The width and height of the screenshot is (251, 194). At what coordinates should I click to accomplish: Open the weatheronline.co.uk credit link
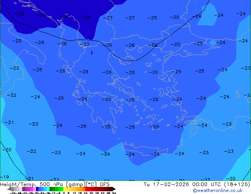217,190
